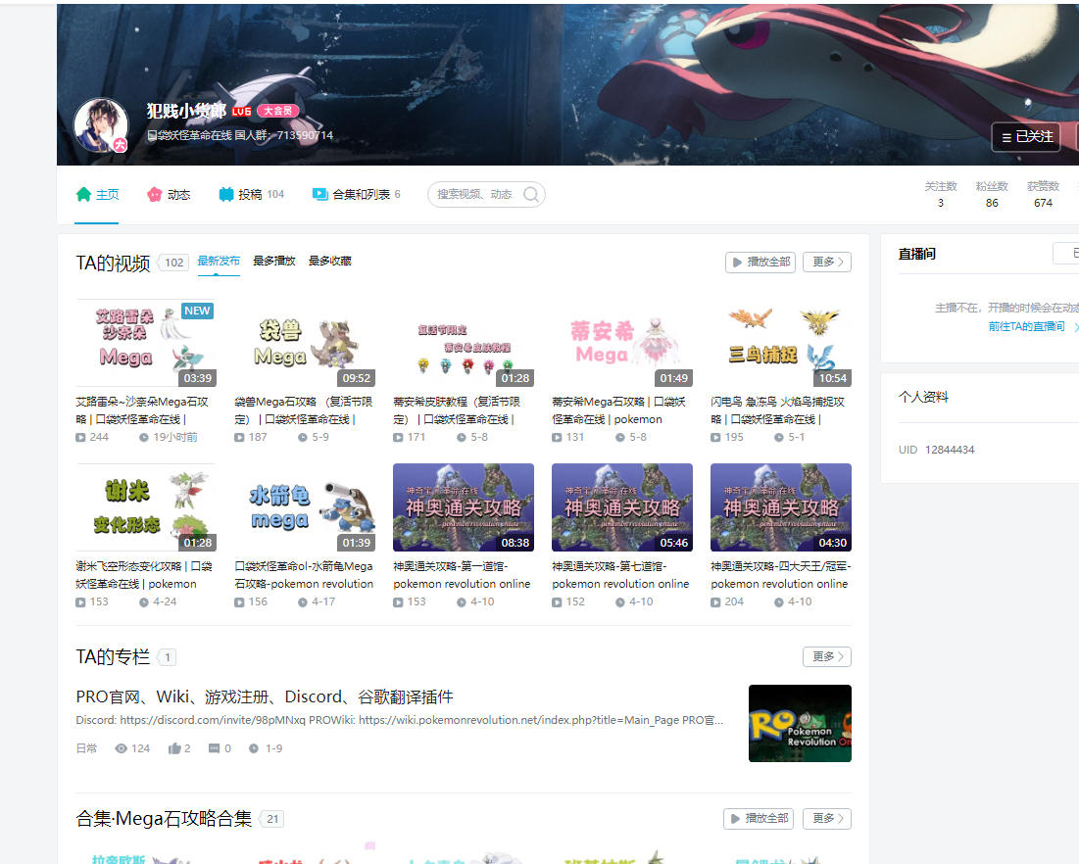Open the 神奥通关攻略 05:46 video thumbnail

pos(622,507)
